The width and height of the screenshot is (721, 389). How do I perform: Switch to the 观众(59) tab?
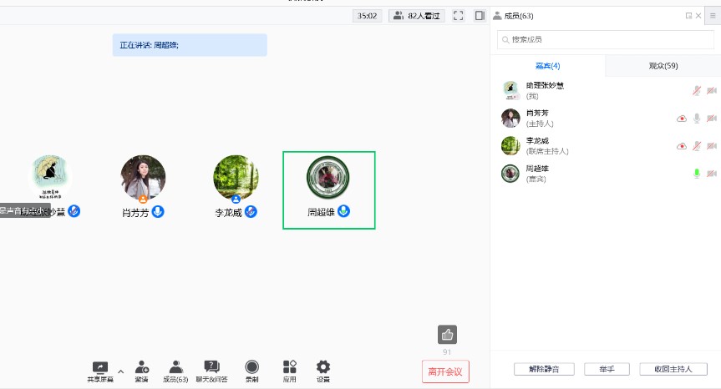pos(663,66)
